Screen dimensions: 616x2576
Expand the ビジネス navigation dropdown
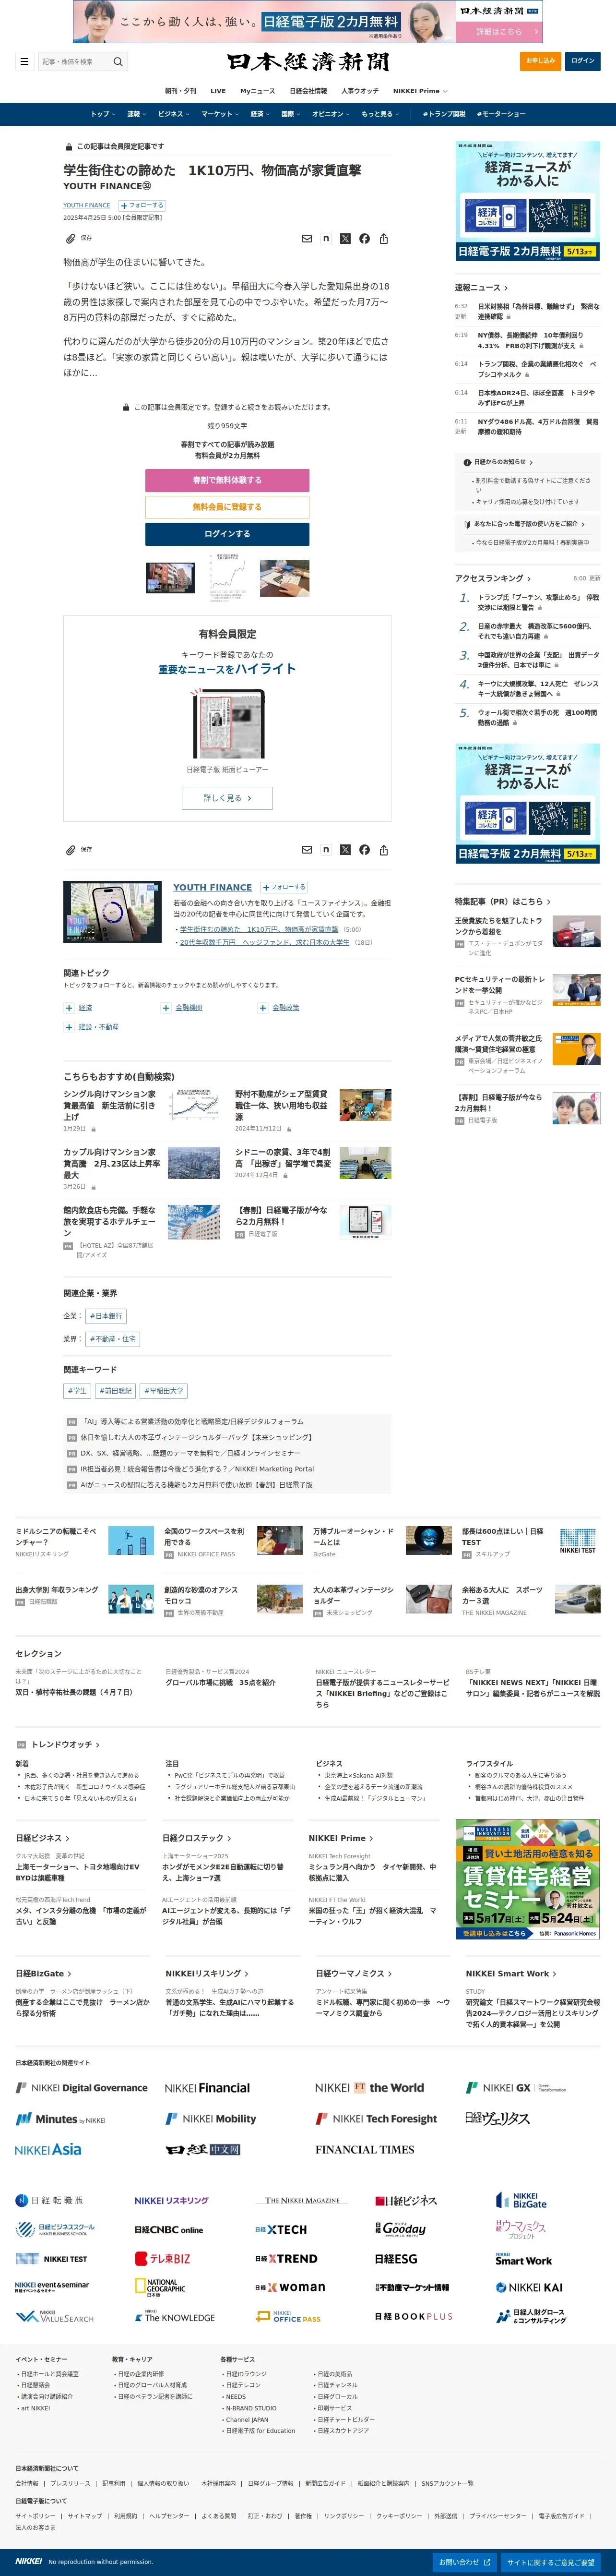174,114
